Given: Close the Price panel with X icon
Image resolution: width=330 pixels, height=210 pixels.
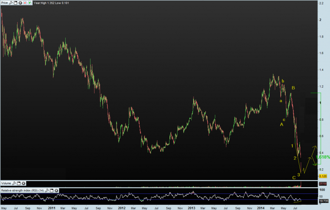Looking at the screenshot, I should coord(20,3).
